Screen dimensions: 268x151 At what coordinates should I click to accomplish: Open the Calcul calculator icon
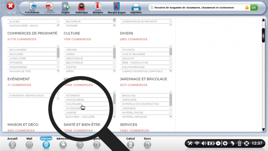tap(130, 145)
